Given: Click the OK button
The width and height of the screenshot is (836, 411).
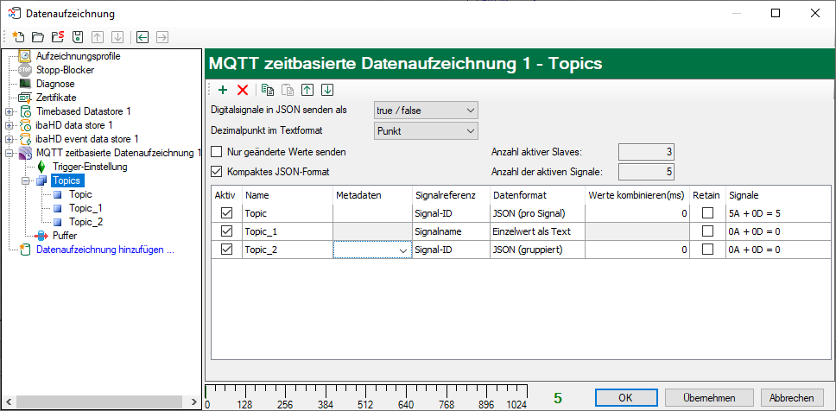Looking at the screenshot, I should pos(625,398).
